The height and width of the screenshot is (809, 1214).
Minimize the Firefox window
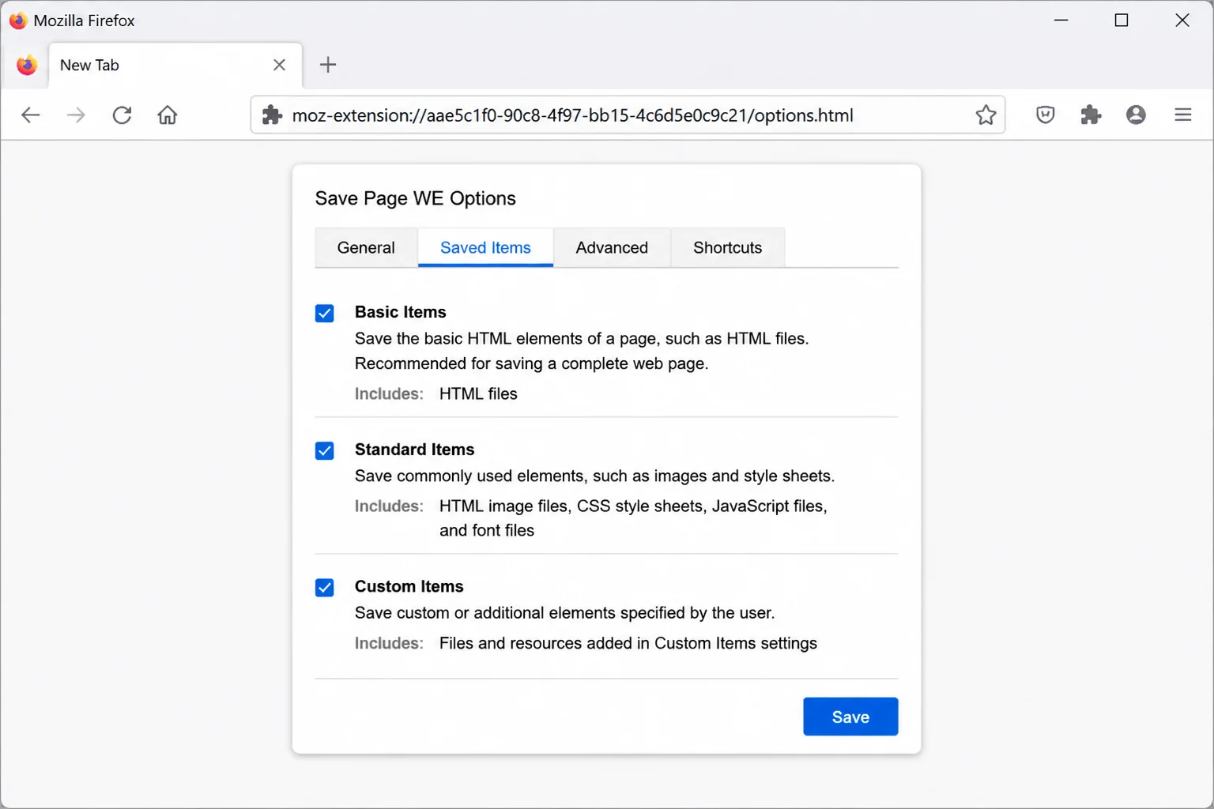(1061, 21)
